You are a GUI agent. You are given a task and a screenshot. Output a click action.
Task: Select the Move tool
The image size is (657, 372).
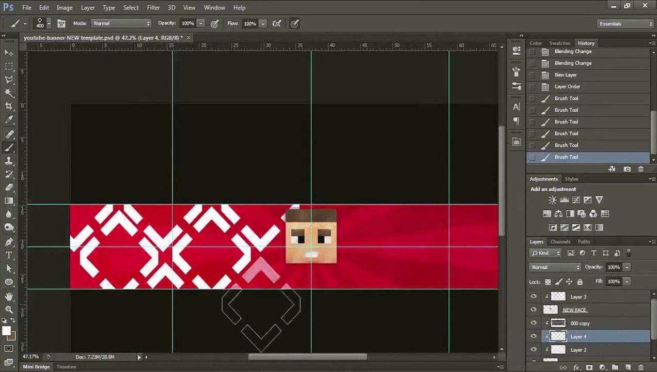(x=9, y=53)
